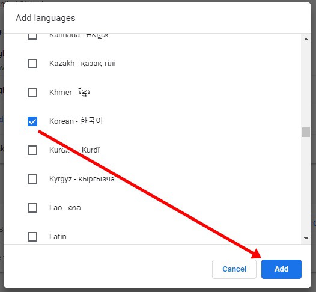Check the Kazakh language checkbox

tap(32, 64)
